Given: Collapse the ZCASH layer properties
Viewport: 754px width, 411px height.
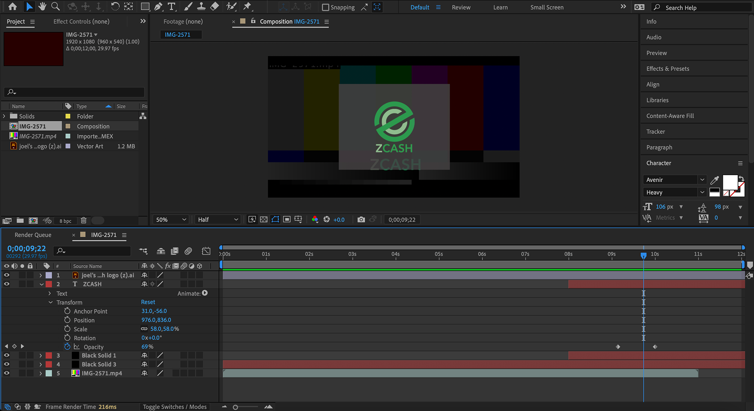Looking at the screenshot, I should [x=41, y=284].
